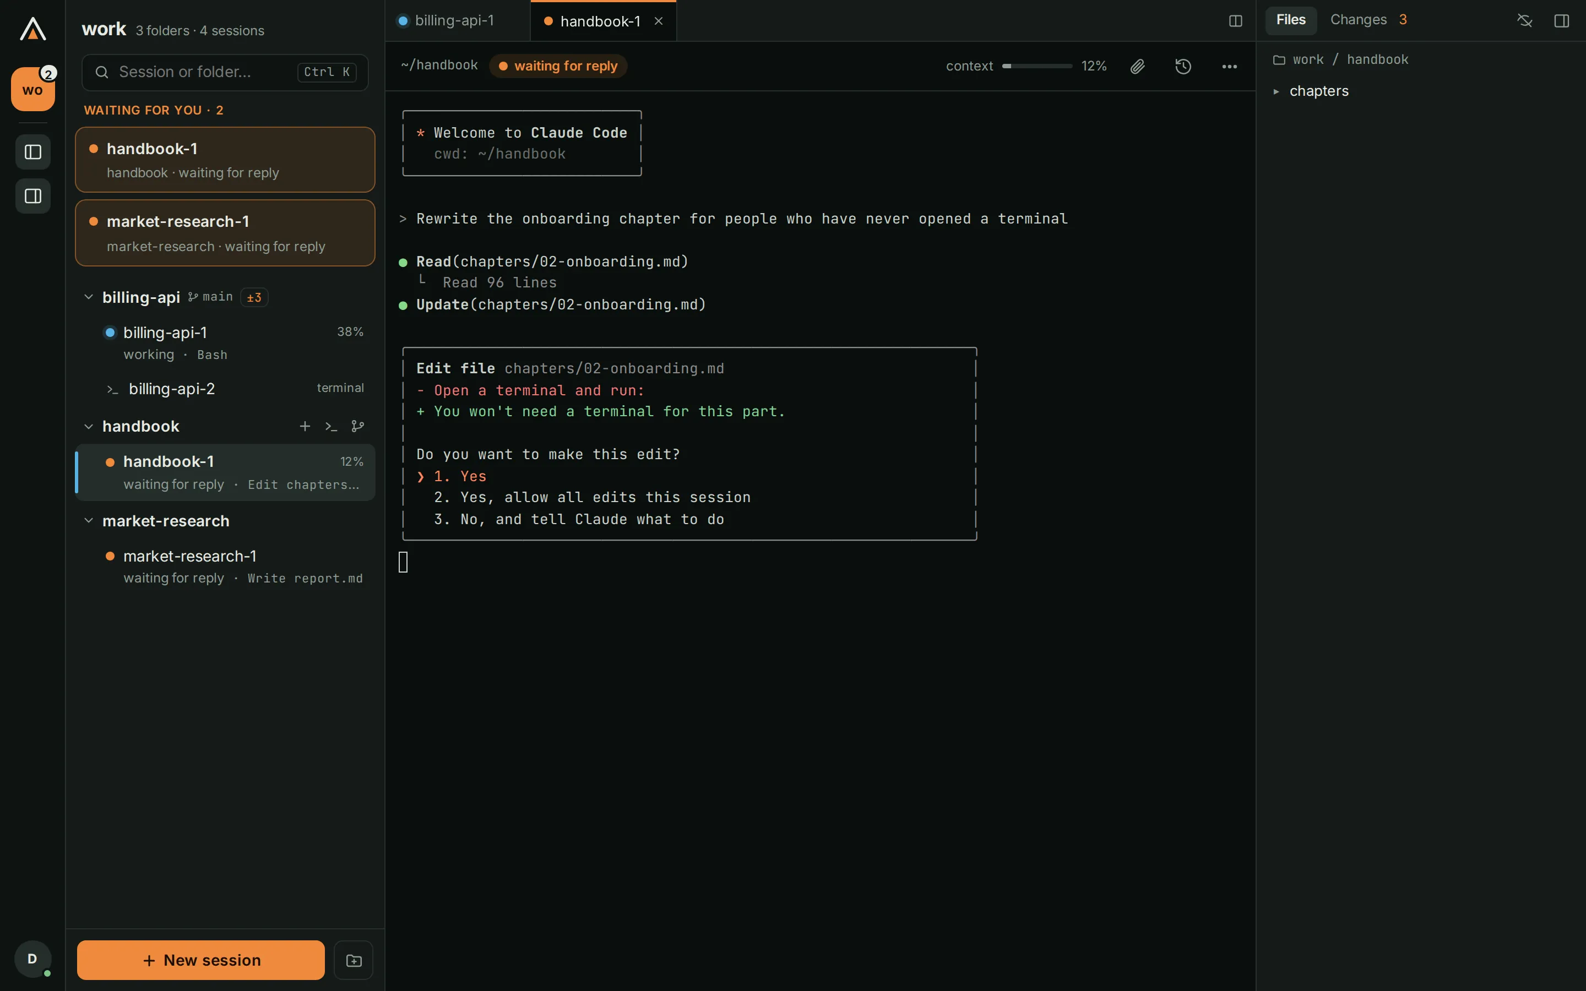Select handbook-1 session in handbook folder
This screenshot has height=991, width=1586.
pyautogui.click(x=225, y=472)
